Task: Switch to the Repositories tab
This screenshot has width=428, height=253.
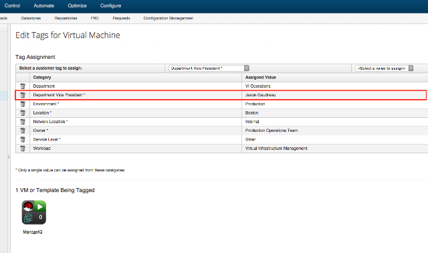Action: (x=66, y=18)
